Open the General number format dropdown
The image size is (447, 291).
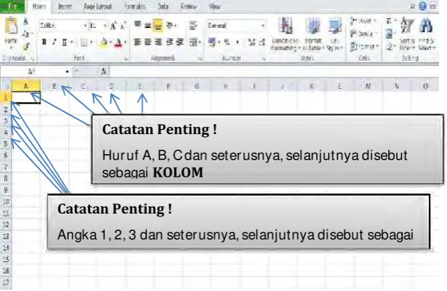(263, 26)
